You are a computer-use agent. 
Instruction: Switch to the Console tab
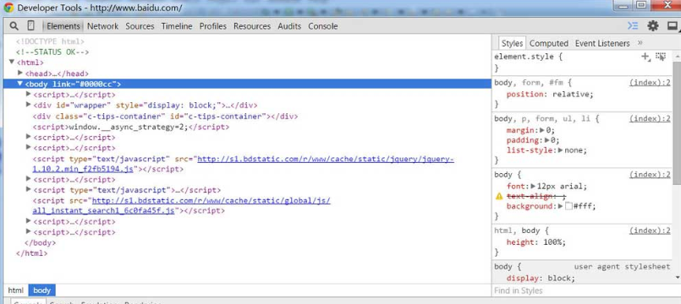322,26
